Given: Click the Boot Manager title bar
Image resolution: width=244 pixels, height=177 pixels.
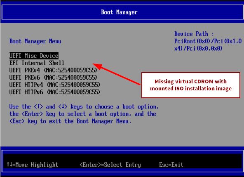Looking at the screenshot, I should tap(122, 12).
